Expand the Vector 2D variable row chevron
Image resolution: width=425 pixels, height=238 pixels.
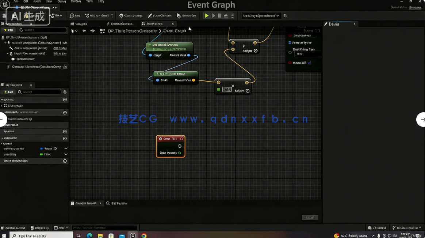(66, 148)
